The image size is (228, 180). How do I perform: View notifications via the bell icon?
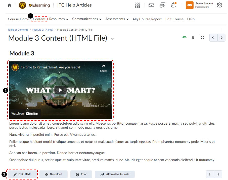173,5
